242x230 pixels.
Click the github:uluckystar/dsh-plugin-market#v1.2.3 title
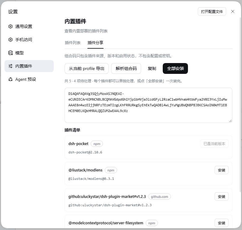(x=107, y=196)
